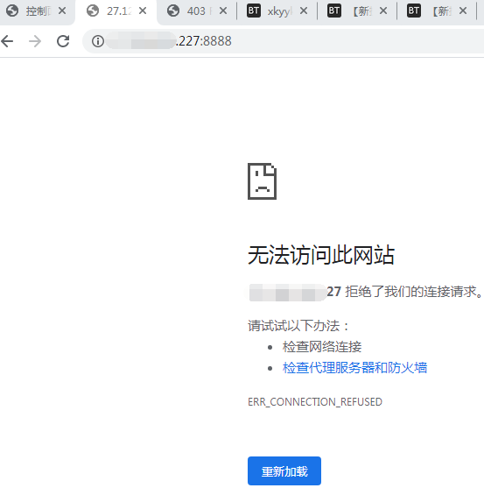
Task: Click the 检查网络连接 suggestion text
Action: pyautogui.click(x=322, y=347)
